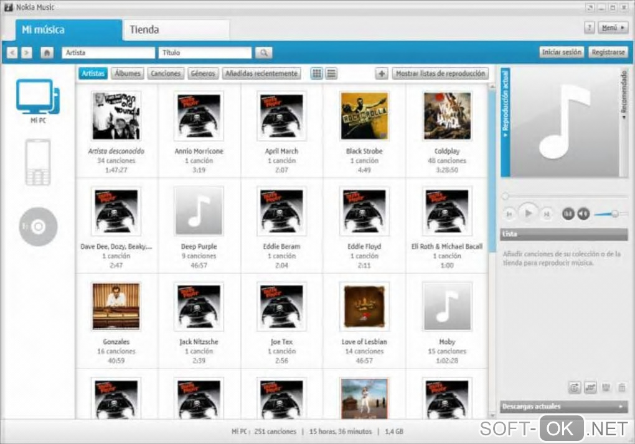Open the help question mark button
The height and width of the screenshot is (444, 635).
click(x=589, y=27)
